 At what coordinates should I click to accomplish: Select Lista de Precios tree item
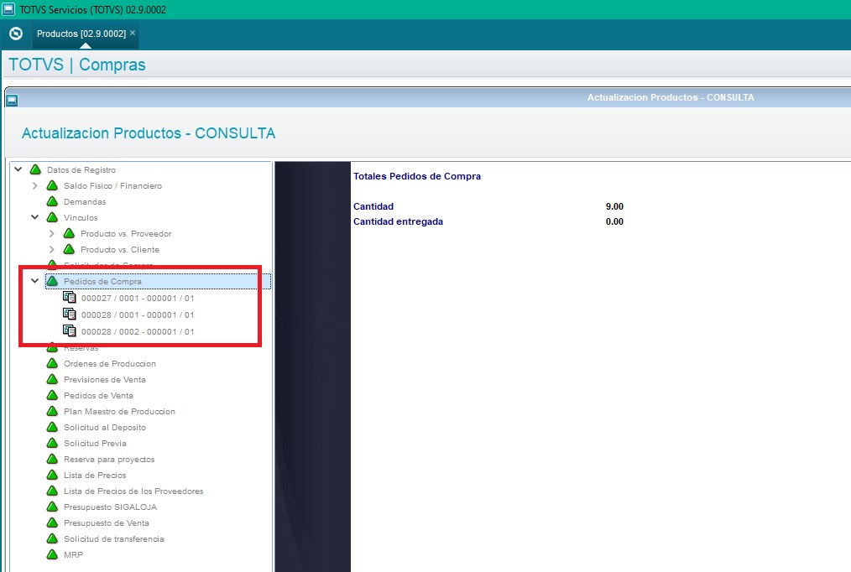click(95, 475)
